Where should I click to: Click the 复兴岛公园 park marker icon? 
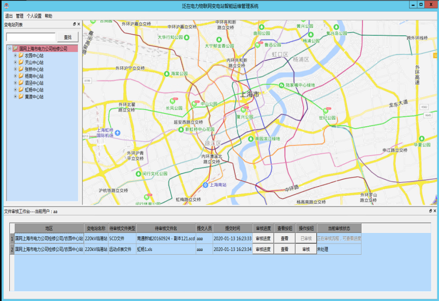tap(336, 27)
